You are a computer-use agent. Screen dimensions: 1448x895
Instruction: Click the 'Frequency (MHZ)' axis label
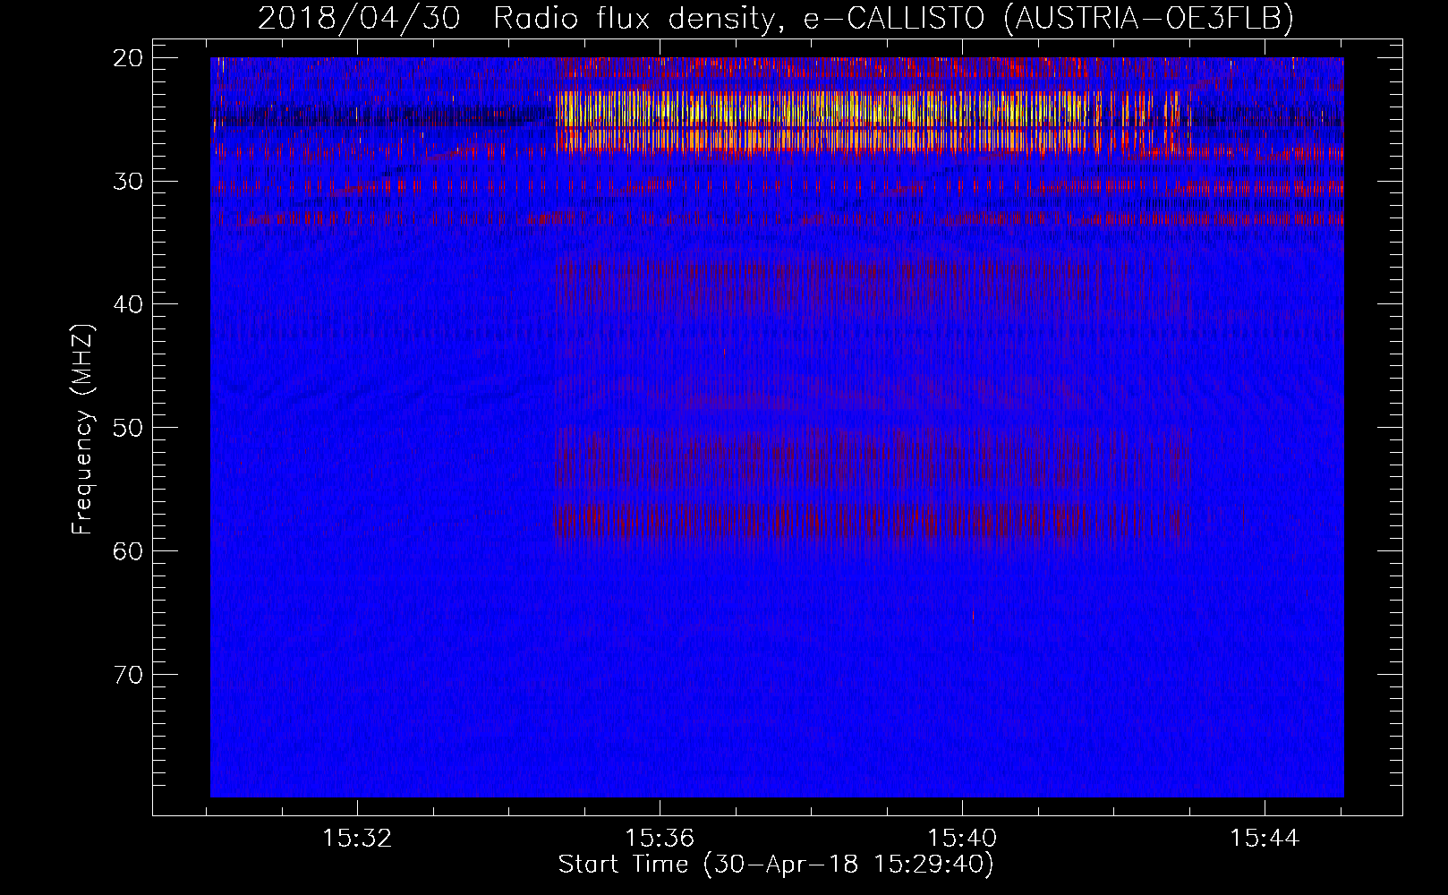[x=82, y=430]
